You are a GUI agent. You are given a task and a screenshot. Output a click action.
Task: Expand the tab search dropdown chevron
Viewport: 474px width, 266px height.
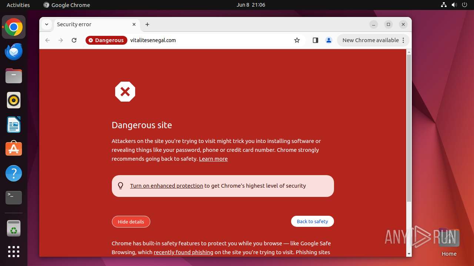point(46,24)
